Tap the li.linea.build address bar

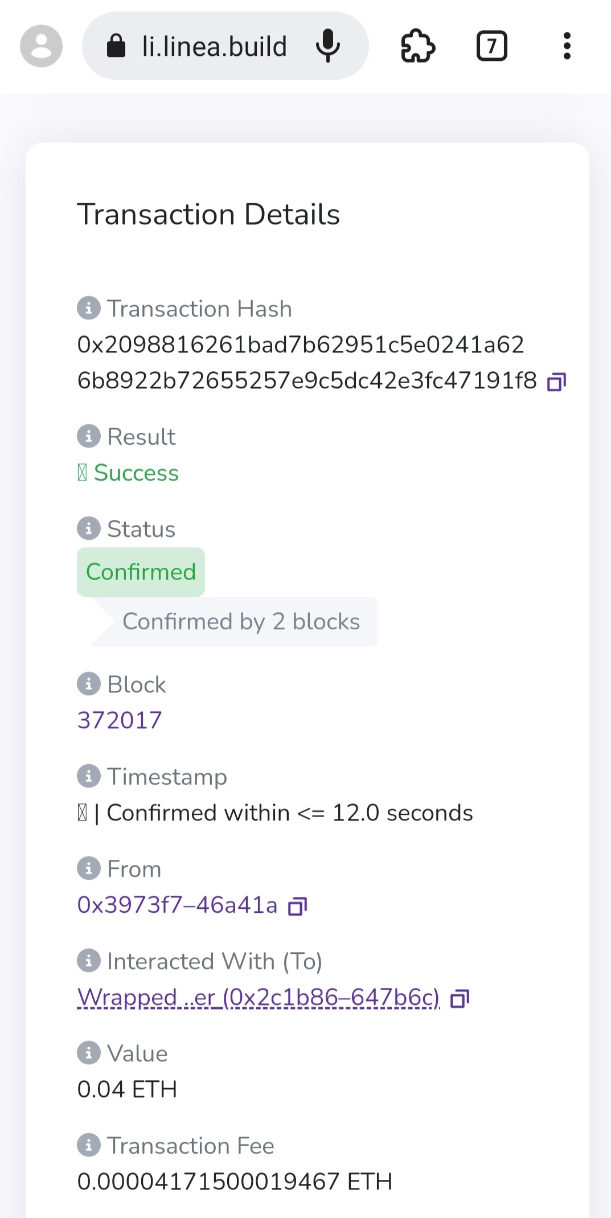[214, 46]
